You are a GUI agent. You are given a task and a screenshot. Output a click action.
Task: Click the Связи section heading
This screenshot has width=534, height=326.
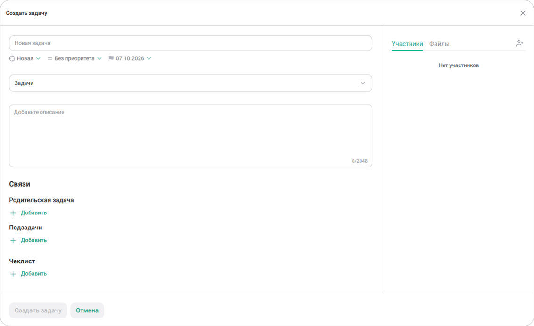coord(20,184)
